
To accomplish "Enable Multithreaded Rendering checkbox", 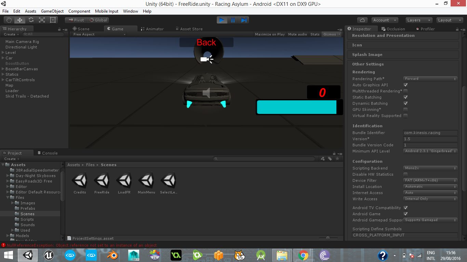I will click(405, 91).
